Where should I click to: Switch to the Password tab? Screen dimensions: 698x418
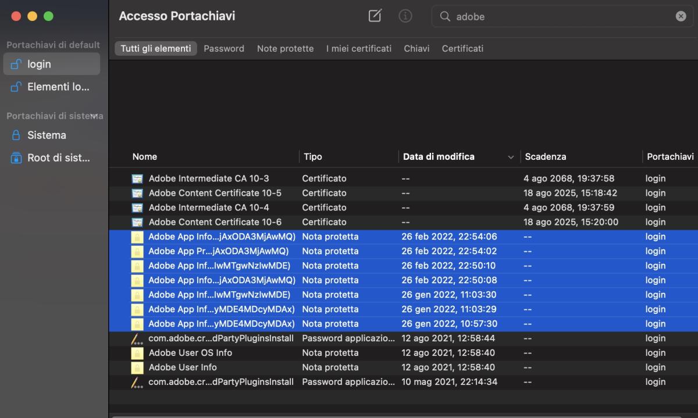coord(224,48)
